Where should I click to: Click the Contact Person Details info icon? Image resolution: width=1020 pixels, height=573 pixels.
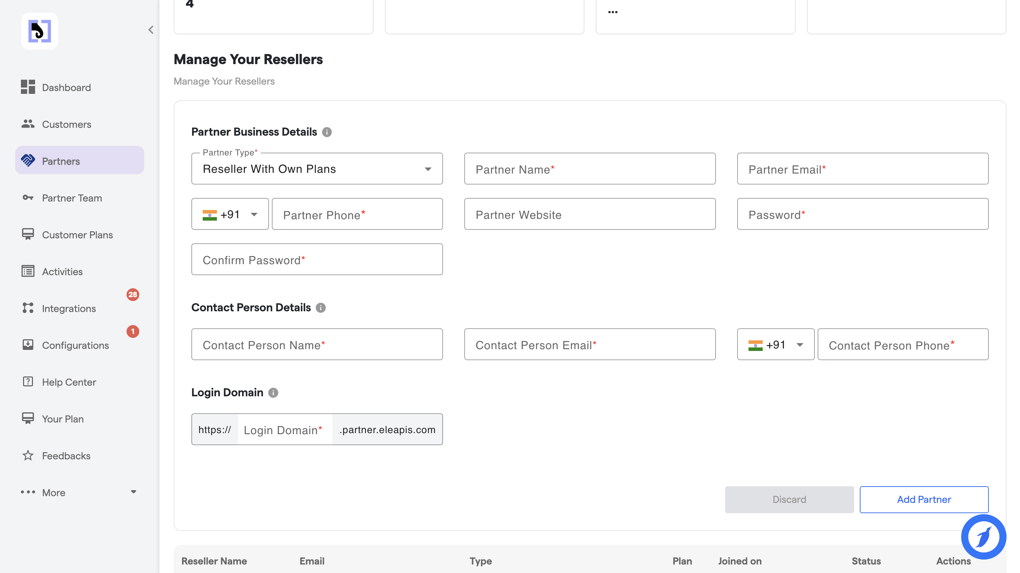(320, 308)
